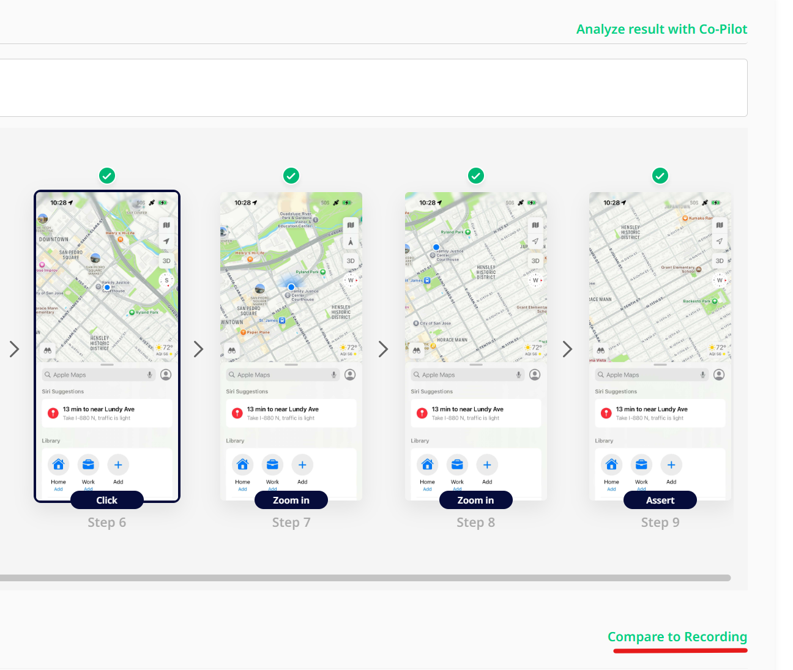
Task: Click the location arrow icon in Step 6 screenshot
Action: (166, 242)
